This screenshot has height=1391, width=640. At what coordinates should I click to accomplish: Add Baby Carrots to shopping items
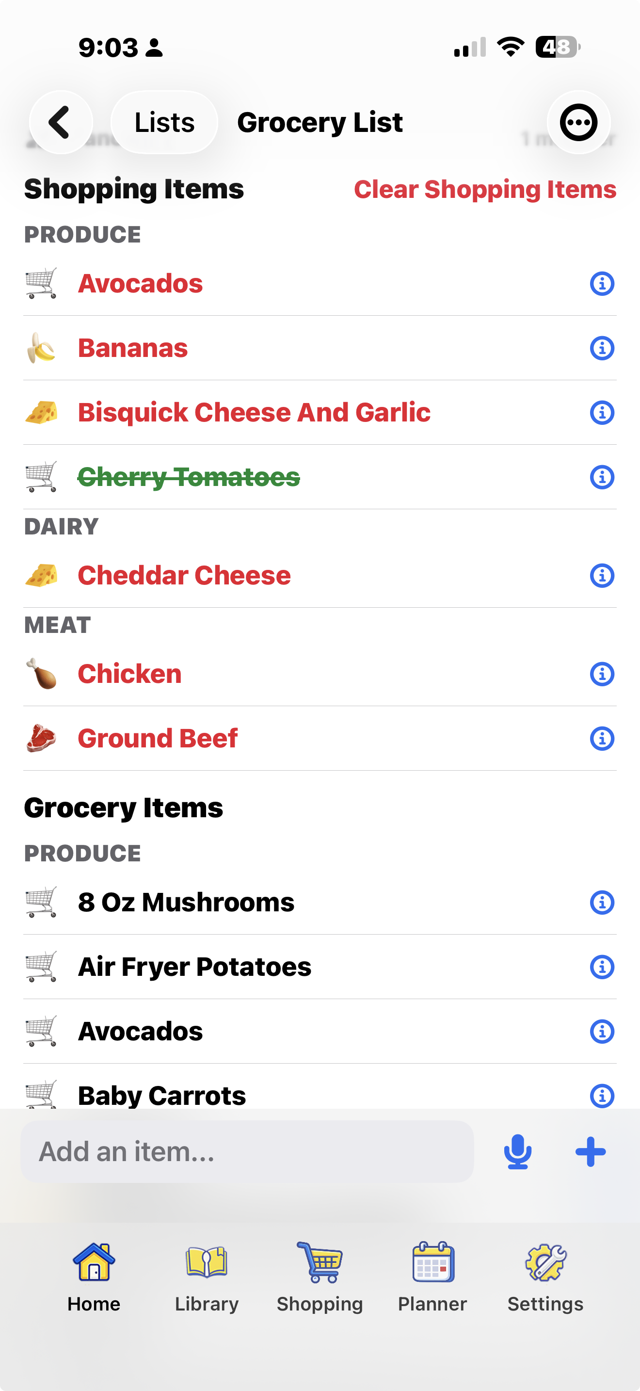[x=162, y=1095]
